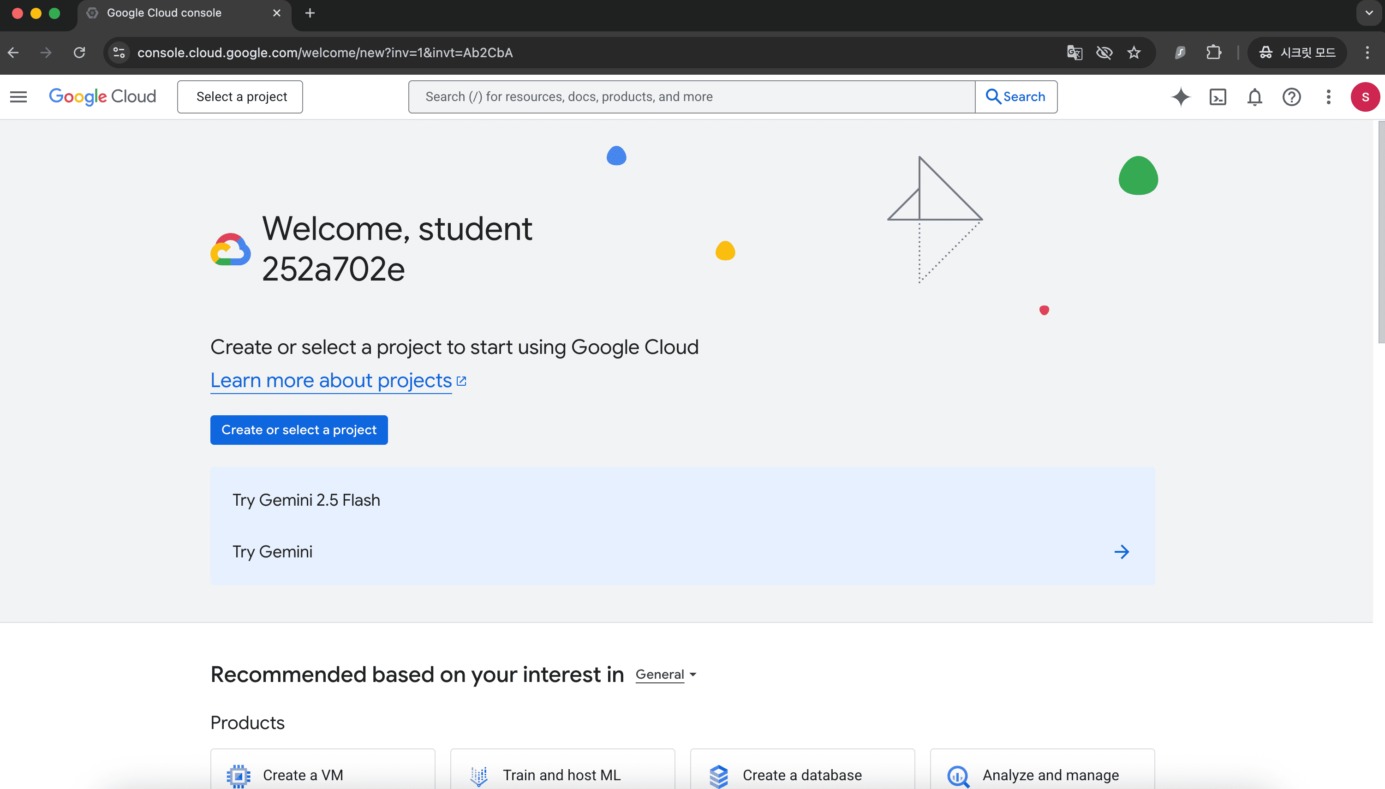Open Chrome three-dot menu
1385x789 pixels.
[x=1367, y=53]
